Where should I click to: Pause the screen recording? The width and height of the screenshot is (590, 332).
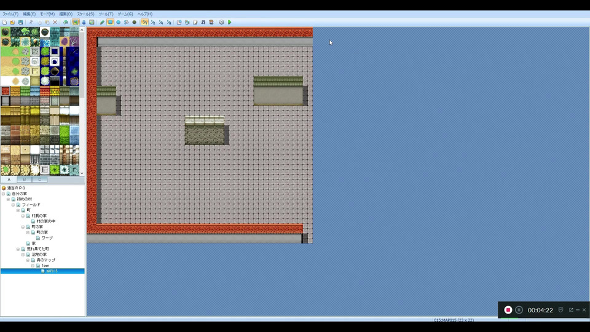519,310
